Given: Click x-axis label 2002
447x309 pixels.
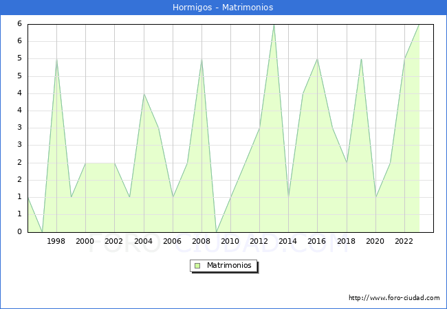Looking at the screenshot, I should click(x=113, y=241).
